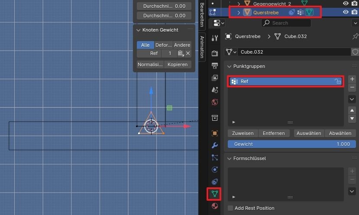Click the constraint icon on the Querstrebe row
The height and width of the screenshot is (215, 359).
point(292,13)
